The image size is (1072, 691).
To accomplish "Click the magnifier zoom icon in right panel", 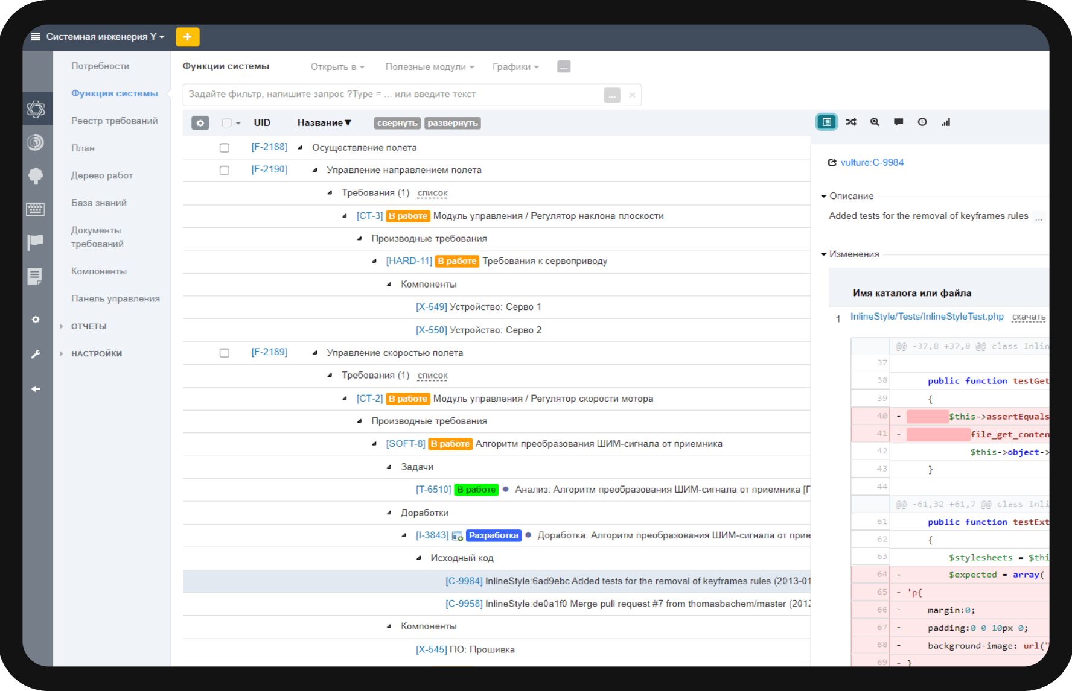I will click(875, 122).
